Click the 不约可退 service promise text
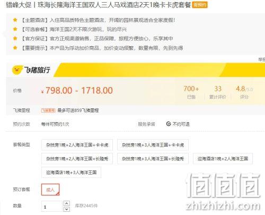 181,124
